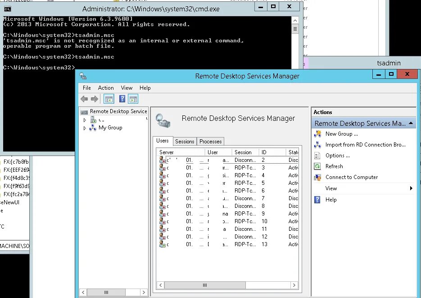The image size is (421, 298).
Task: Click the Options icon in Actions pane
Action: [x=317, y=156]
